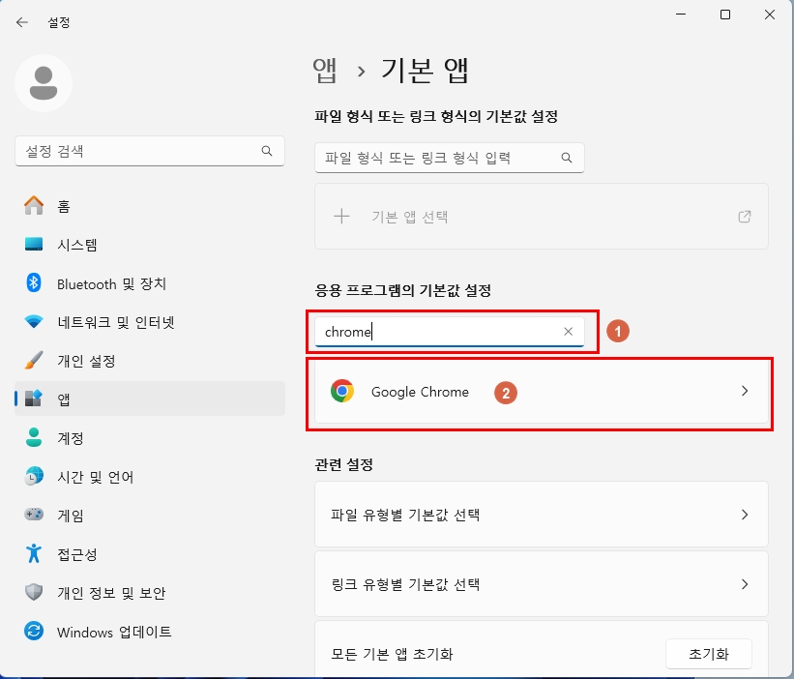Open 계정 settings via the person icon
Viewport: 794px width, 679px height.
click(x=33, y=438)
